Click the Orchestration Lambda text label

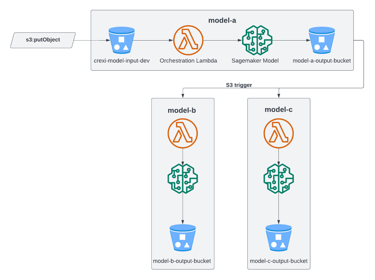pyautogui.click(x=188, y=61)
